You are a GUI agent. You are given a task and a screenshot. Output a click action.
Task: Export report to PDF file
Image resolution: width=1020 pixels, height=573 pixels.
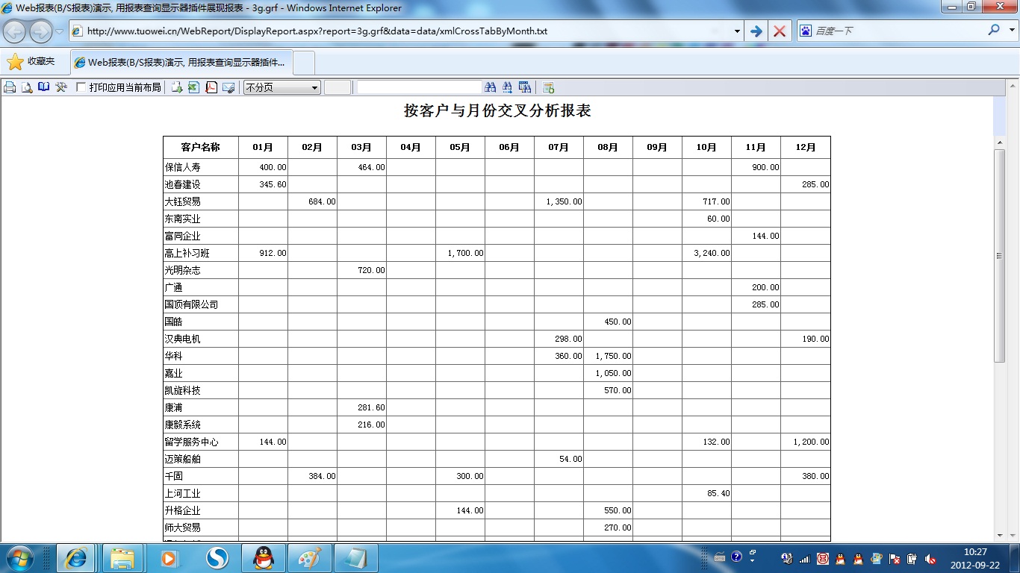pos(211,87)
